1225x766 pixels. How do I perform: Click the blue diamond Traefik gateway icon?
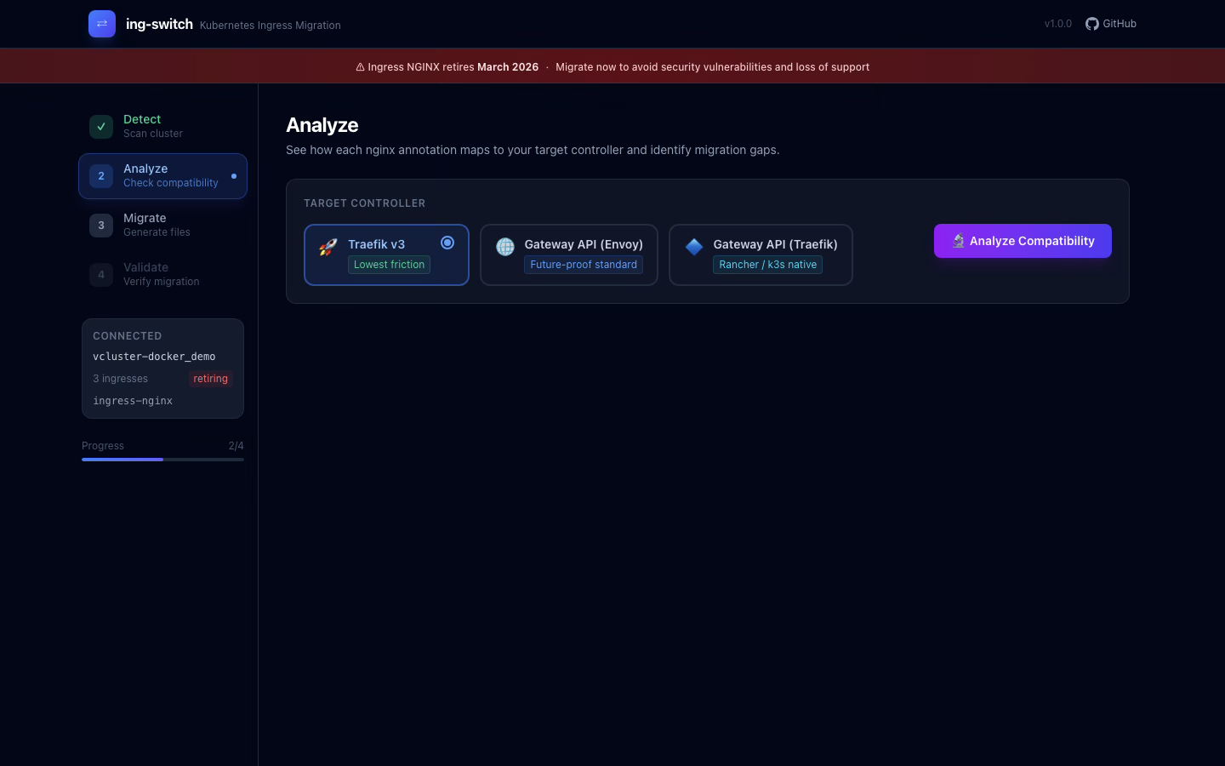694,247
